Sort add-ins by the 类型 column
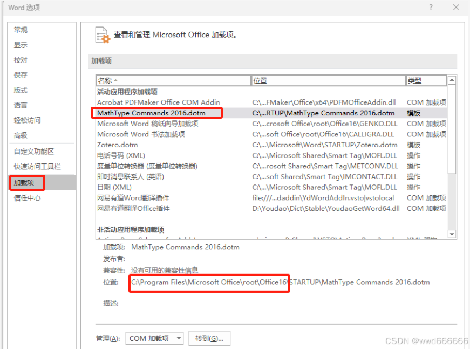This screenshot has width=470, height=349. [426, 80]
